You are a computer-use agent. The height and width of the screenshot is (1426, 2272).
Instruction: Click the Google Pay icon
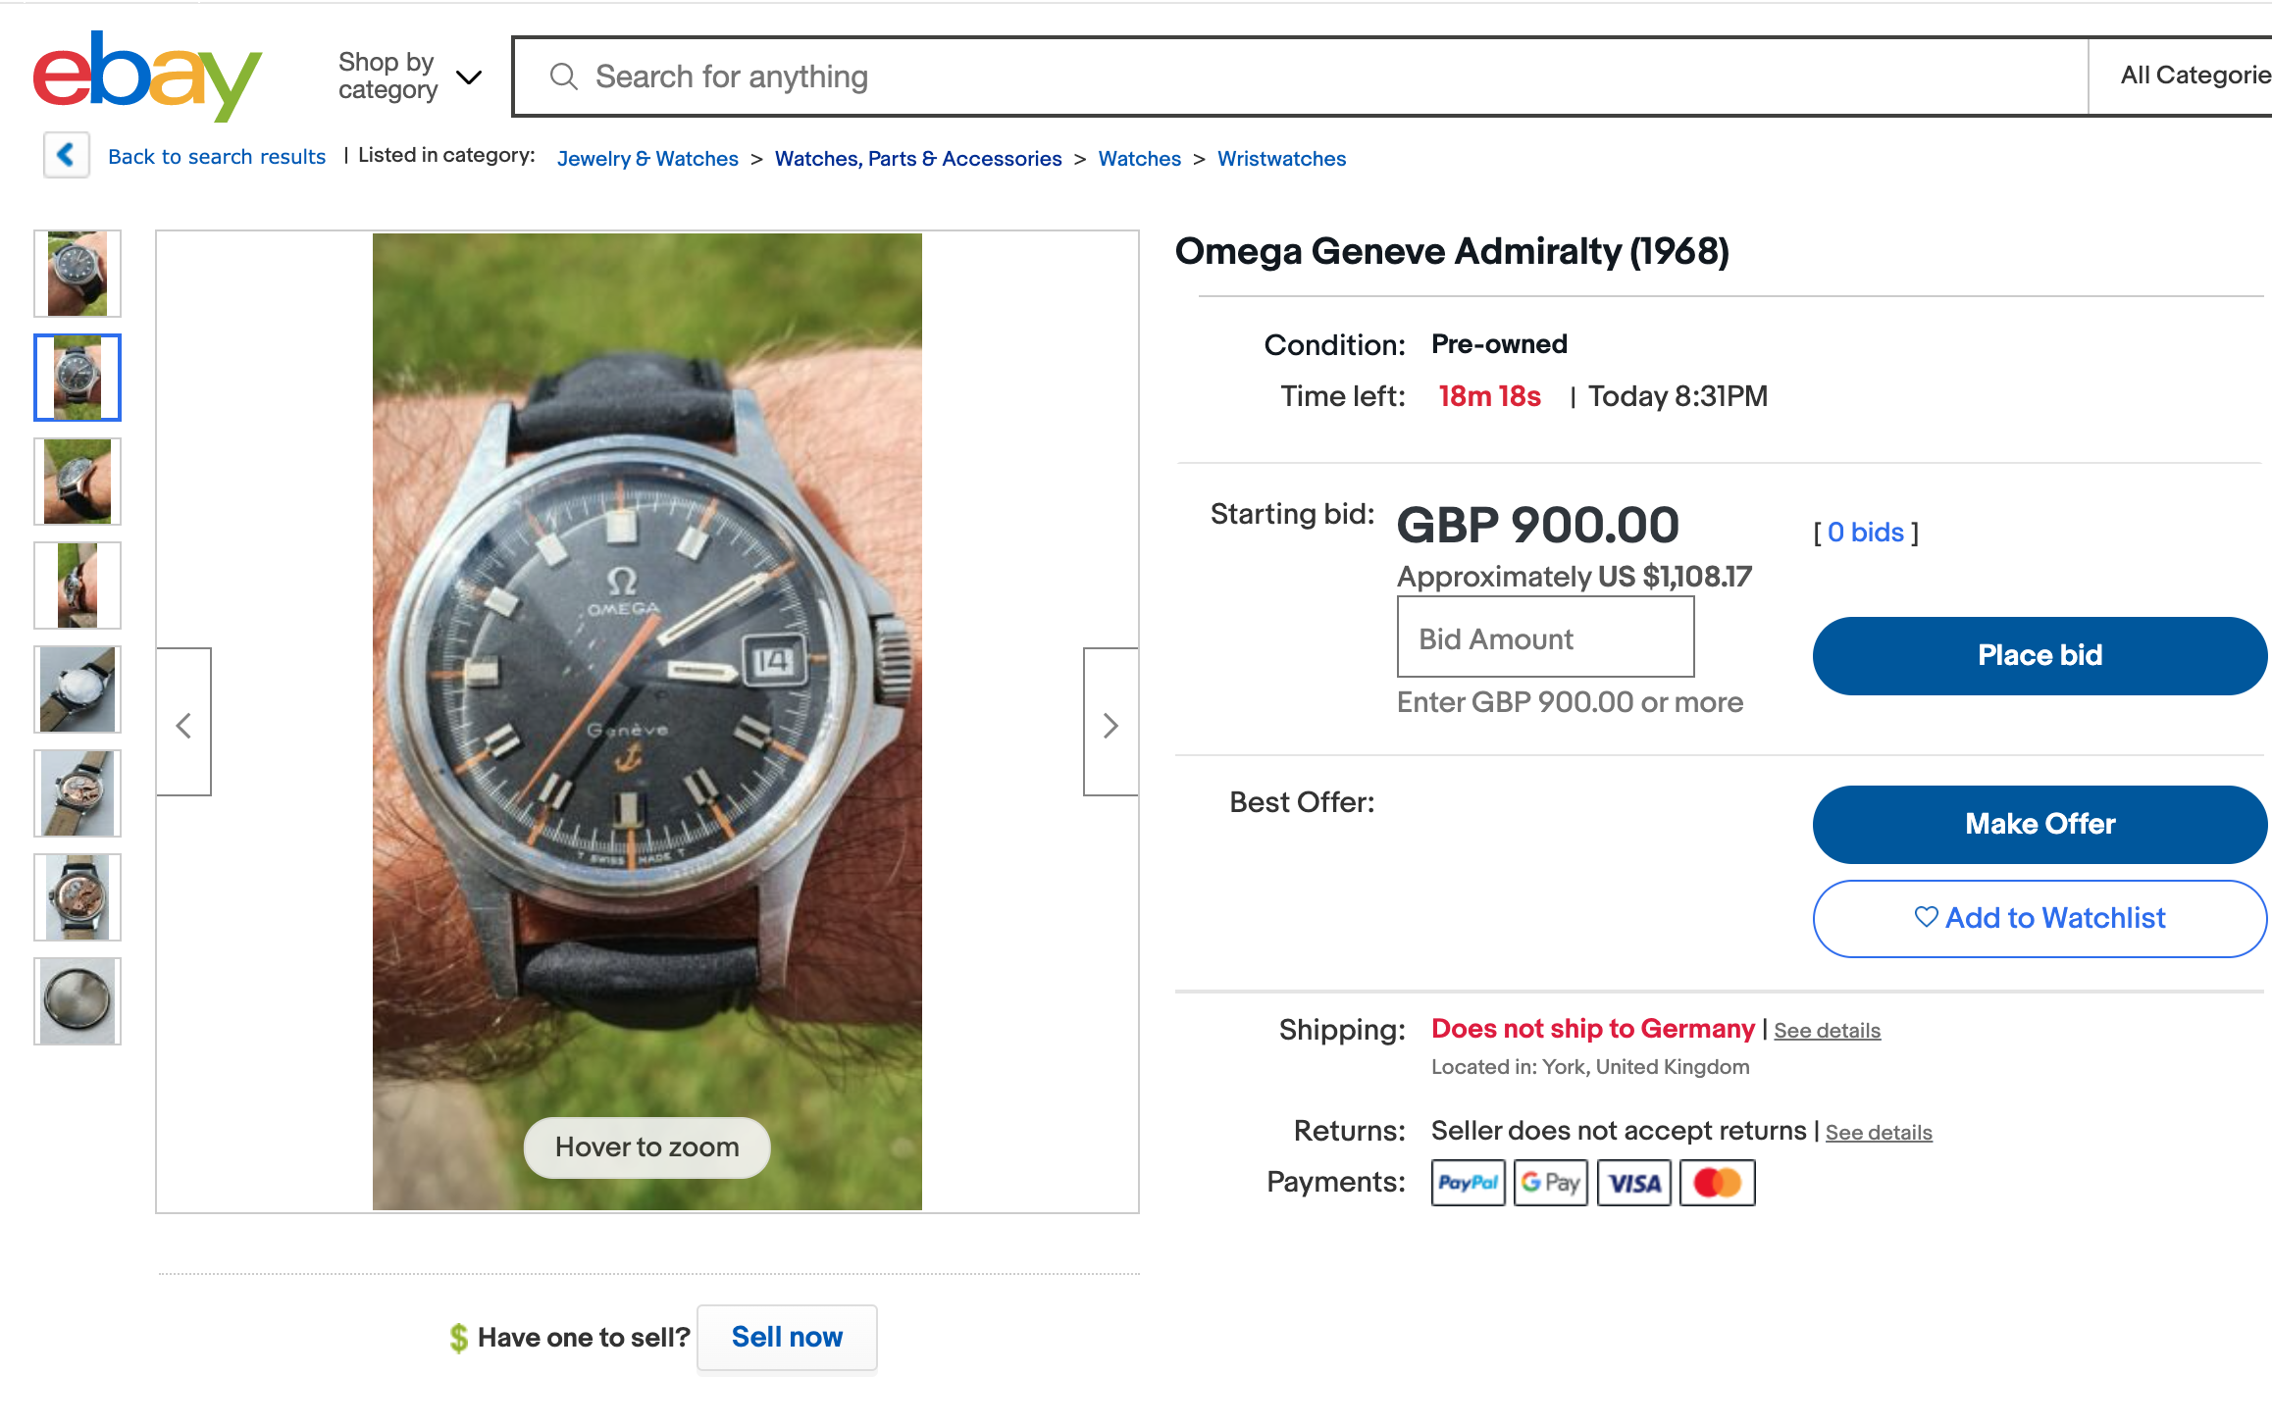[1550, 1183]
